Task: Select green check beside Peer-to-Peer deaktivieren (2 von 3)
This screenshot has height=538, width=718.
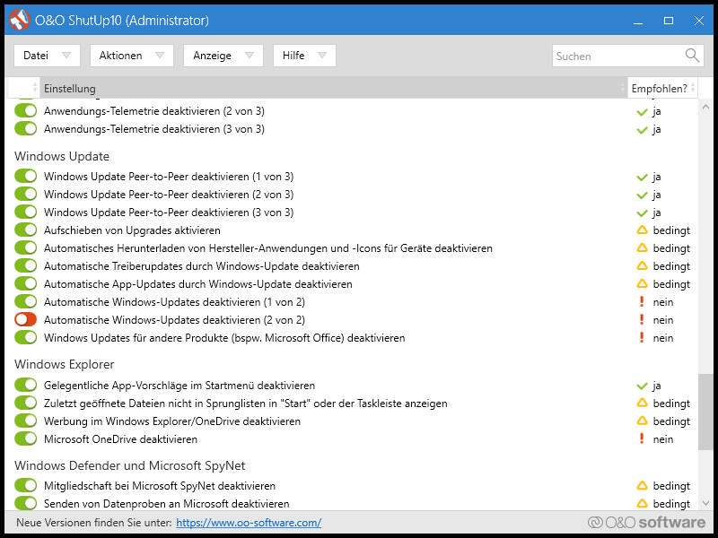Action: tap(642, 195)
